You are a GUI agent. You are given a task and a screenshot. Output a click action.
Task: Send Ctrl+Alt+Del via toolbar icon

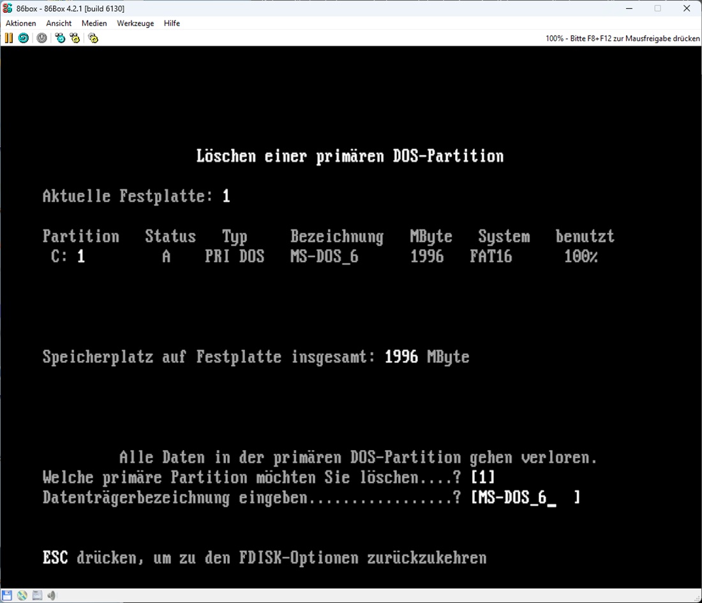(x=60, y=38)
